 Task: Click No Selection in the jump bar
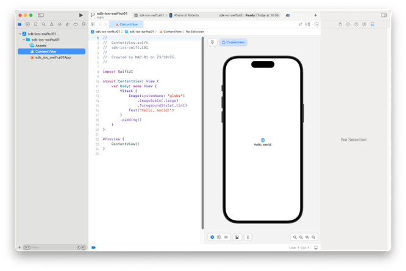click(x=195, y=32)
